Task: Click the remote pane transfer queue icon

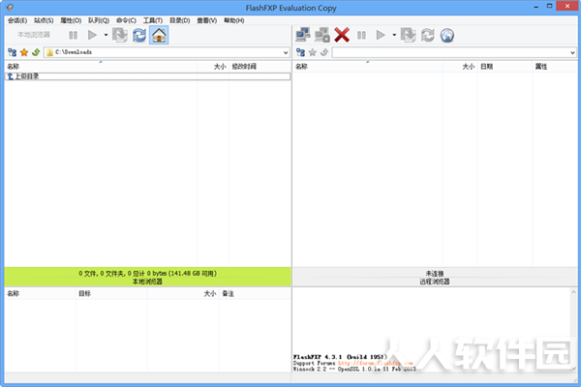Action: click(x=409, y=35)
